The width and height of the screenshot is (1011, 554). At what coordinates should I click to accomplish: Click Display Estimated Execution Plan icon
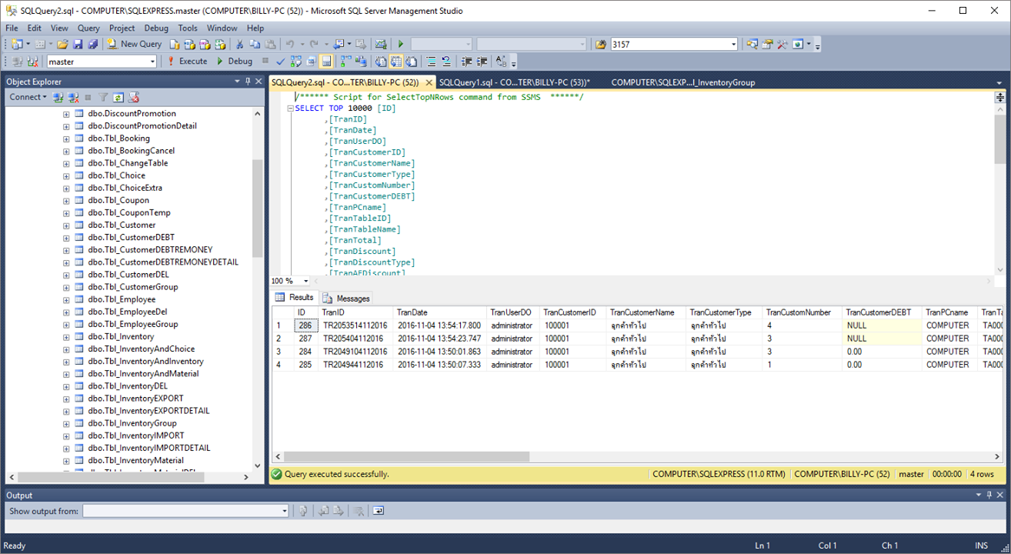point(296,62)
